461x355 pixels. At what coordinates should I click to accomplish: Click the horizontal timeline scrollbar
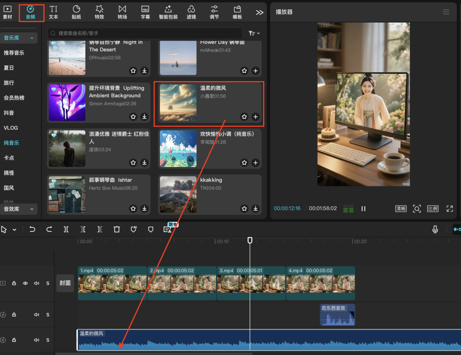tap(154, 353)
